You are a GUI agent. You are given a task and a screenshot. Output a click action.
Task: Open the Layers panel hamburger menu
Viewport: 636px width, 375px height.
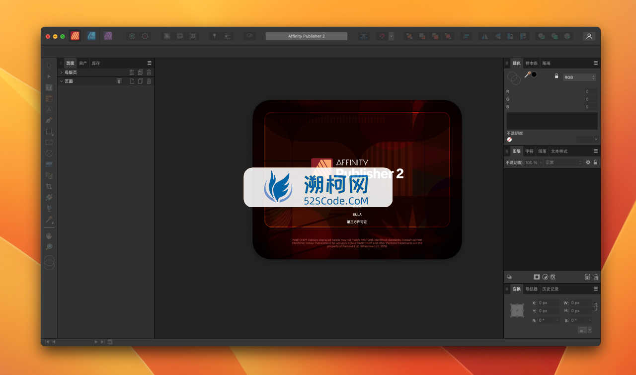596,151
